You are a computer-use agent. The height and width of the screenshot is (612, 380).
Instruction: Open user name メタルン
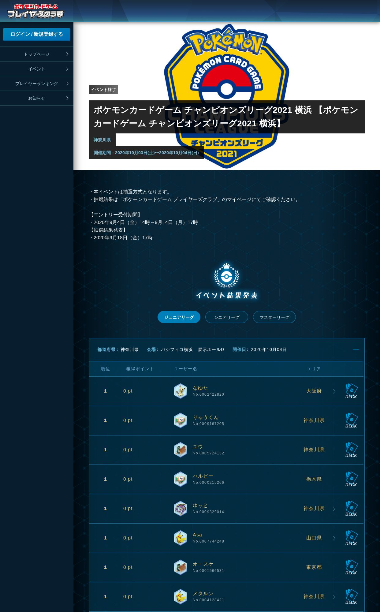point(203,594)
